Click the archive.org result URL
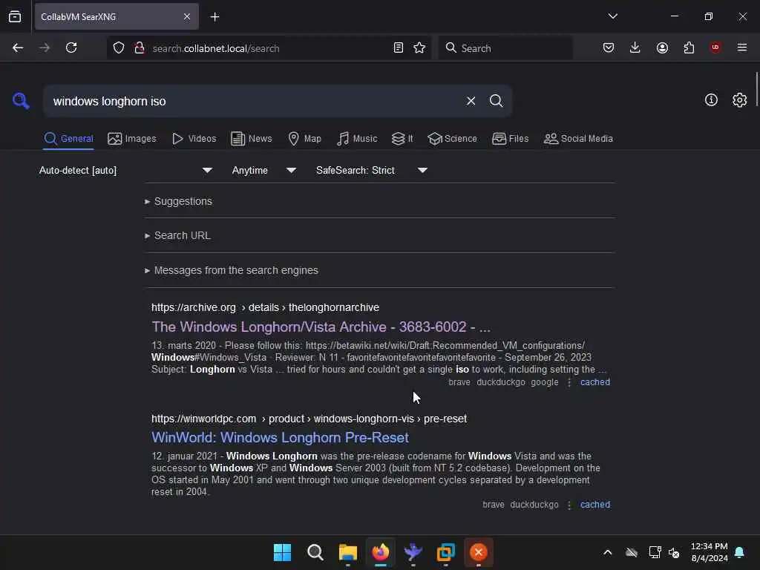Image resolution: width=760 pixels, height=570 pixels. click(265, 307)
